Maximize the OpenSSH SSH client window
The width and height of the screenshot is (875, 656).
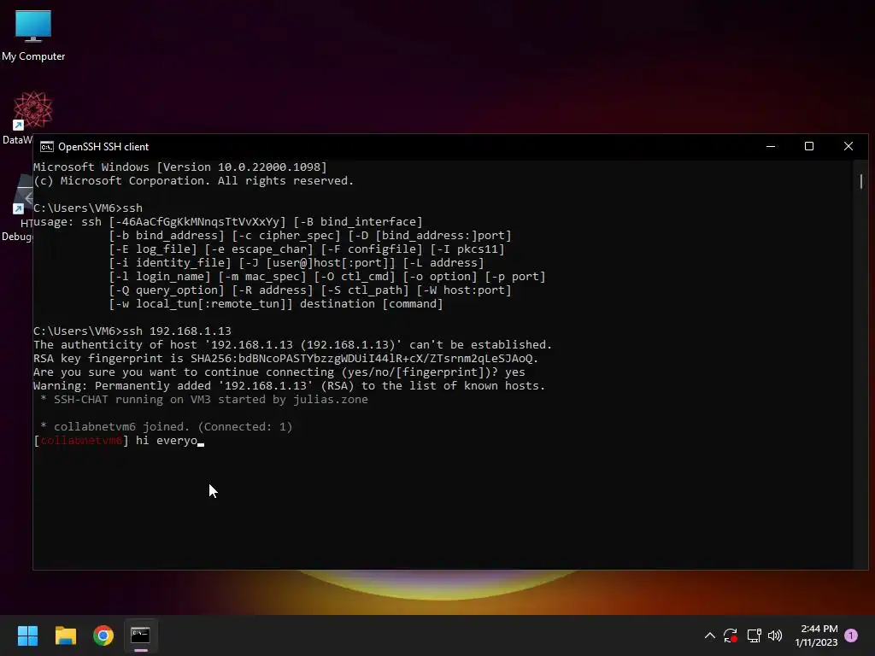point(809,147)
